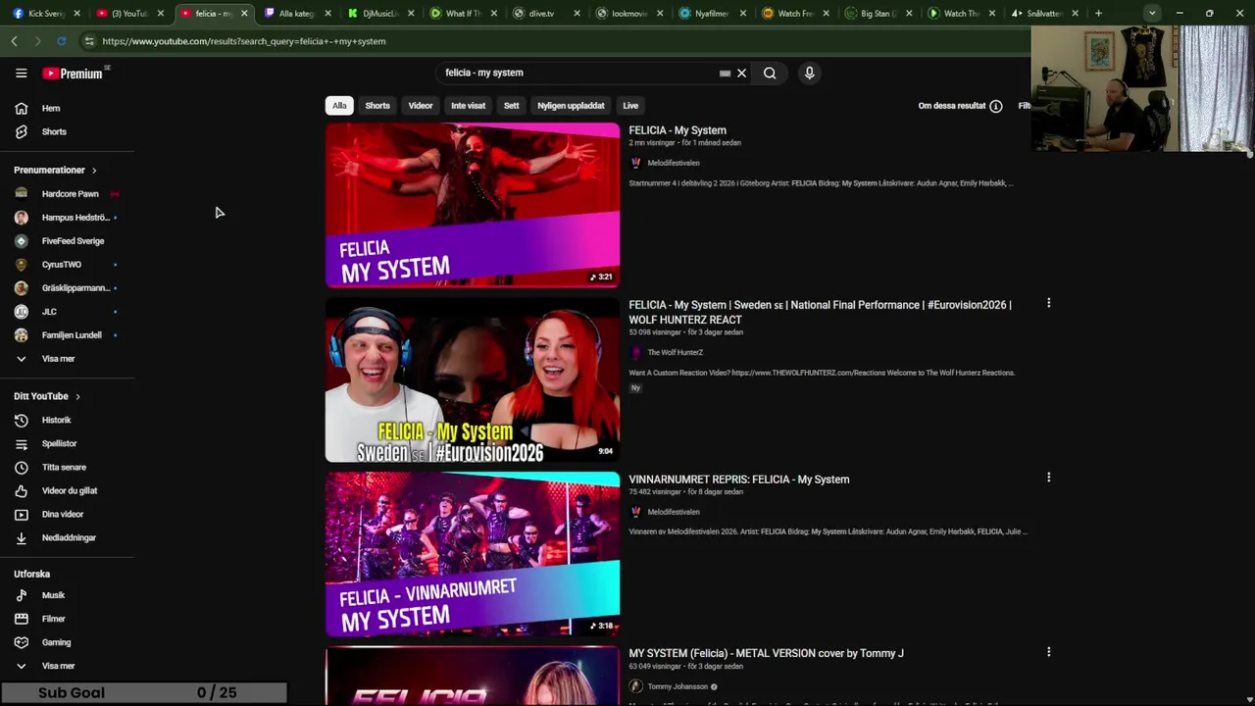Play FELICIA VINNARNUMRET thumbnail
The image size is (1255, 706).
(473, 554)
